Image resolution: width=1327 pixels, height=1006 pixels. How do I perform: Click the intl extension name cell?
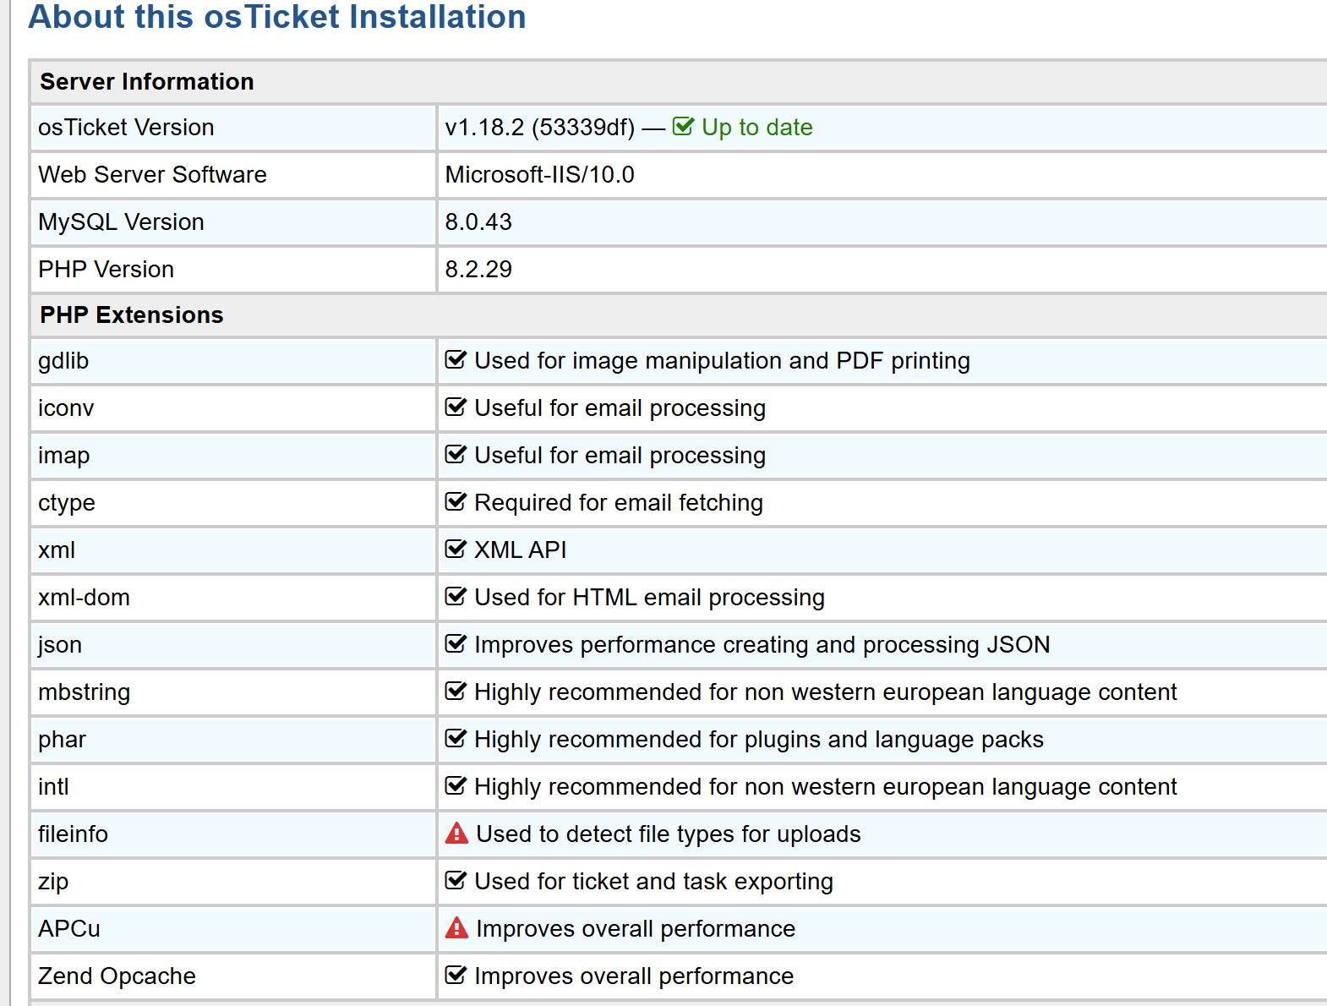click(x=54, y=786)
